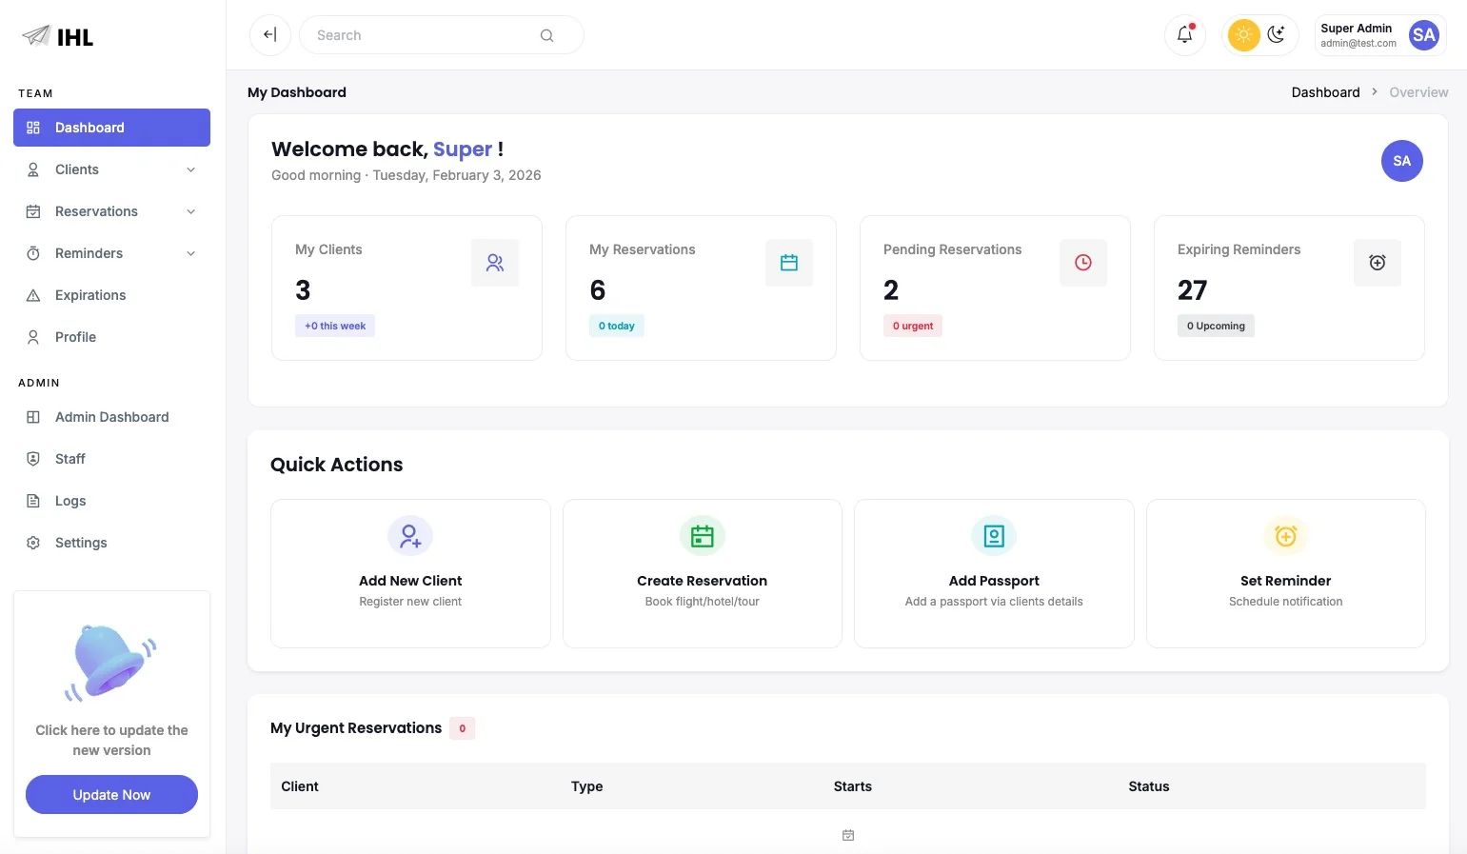Go to Expirations page
Viewport: 1467px width, 854px height.
tap(111, 295)
